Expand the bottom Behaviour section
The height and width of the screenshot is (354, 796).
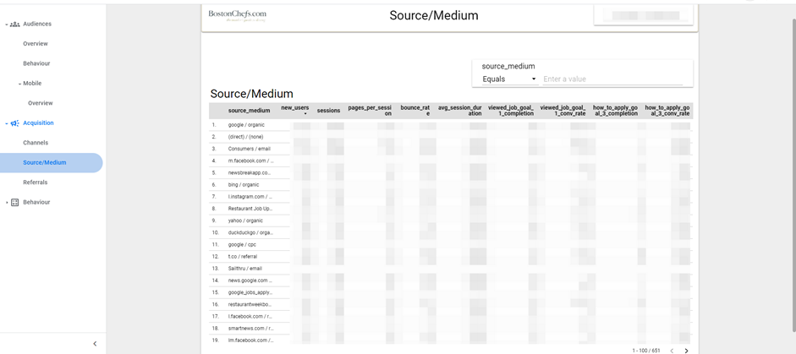(x=7, y=203)
